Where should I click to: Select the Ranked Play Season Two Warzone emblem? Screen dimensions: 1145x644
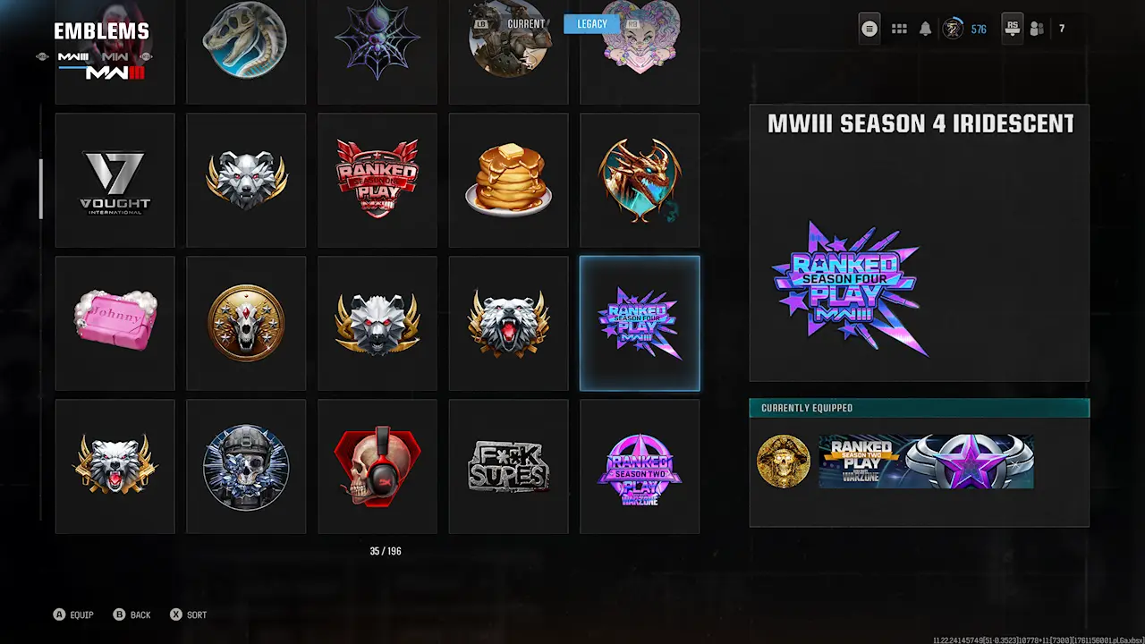point(640,467)
